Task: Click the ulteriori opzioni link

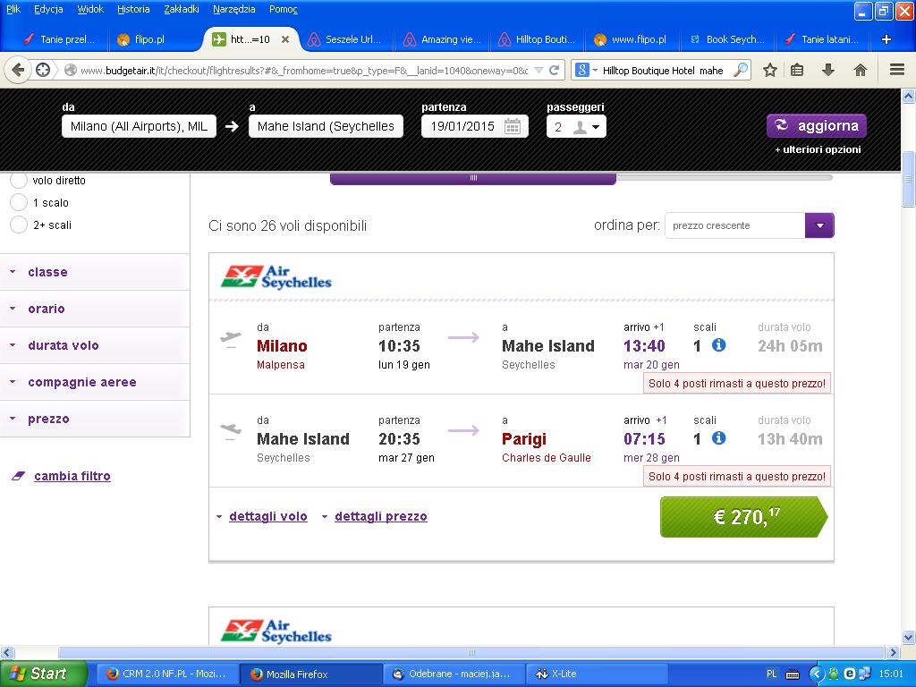Action: point(818,149)
